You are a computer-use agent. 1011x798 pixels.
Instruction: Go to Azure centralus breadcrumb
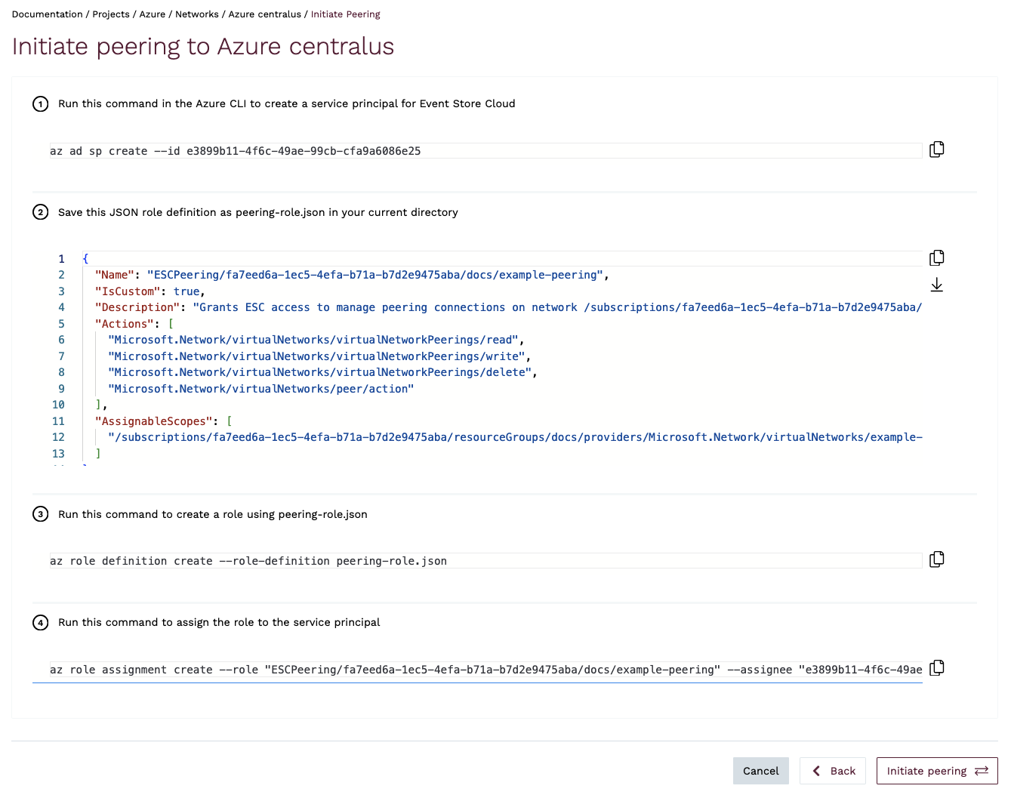click(264, 14)
